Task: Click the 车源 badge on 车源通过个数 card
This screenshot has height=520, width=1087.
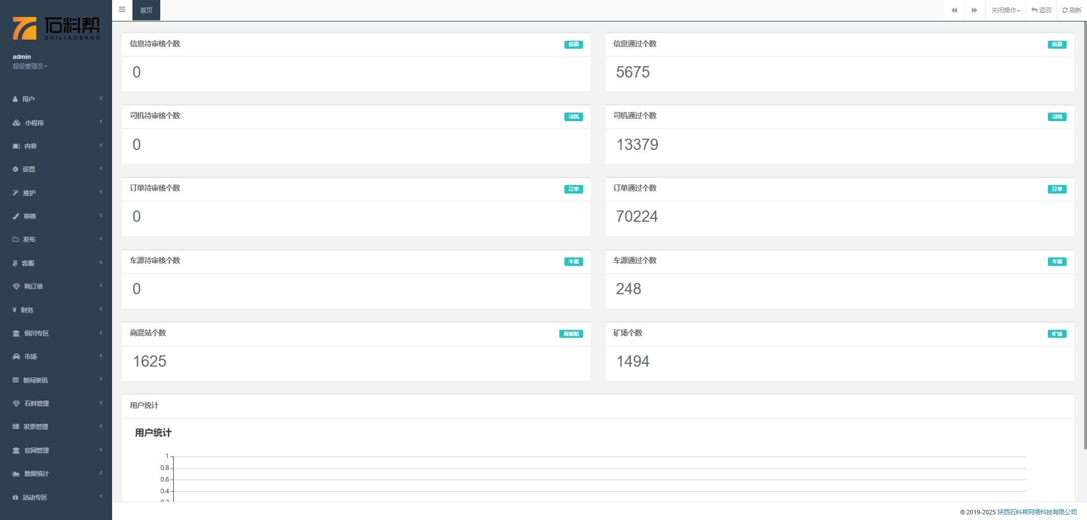Action: coord(1057,261)
